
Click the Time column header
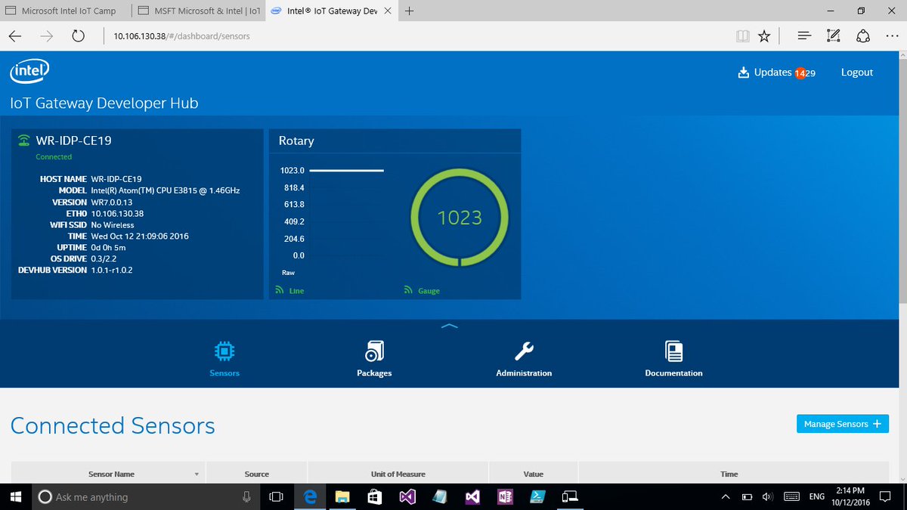(x=729, y=474)
